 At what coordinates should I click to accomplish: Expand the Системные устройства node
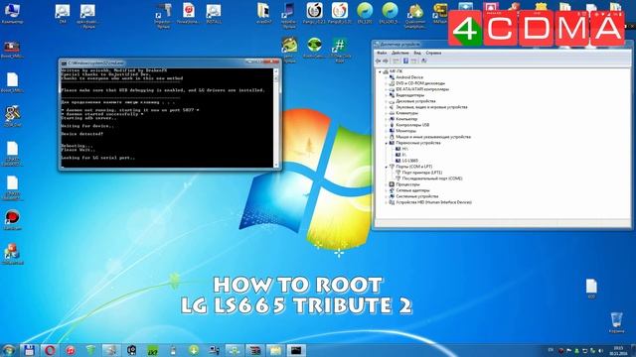coord(386,196)
